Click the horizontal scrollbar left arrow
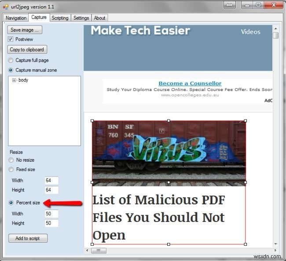This screenshot has width=286, height=261. [87, 250]
